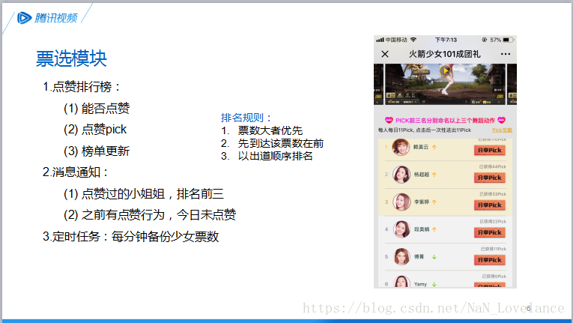573x323 pixels.
Task: Click the orange up arrow beside 李紫婷
Action: click(x=434, y=202)
